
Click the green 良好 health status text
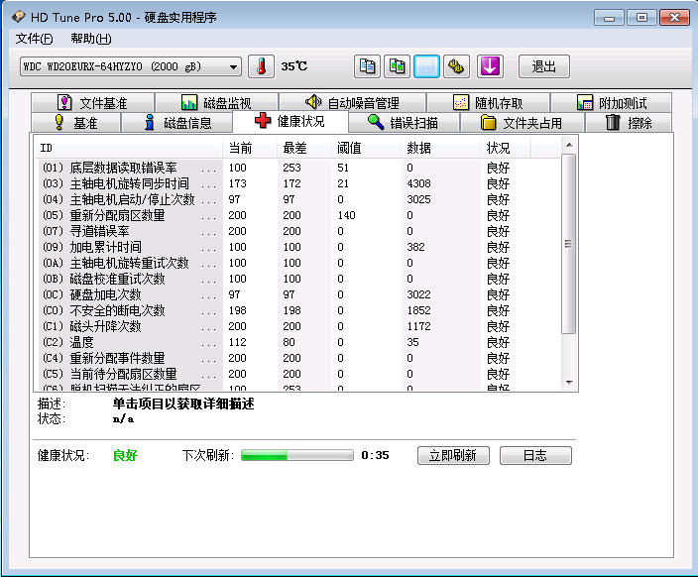pyautogui.click(x=125, y=455)
